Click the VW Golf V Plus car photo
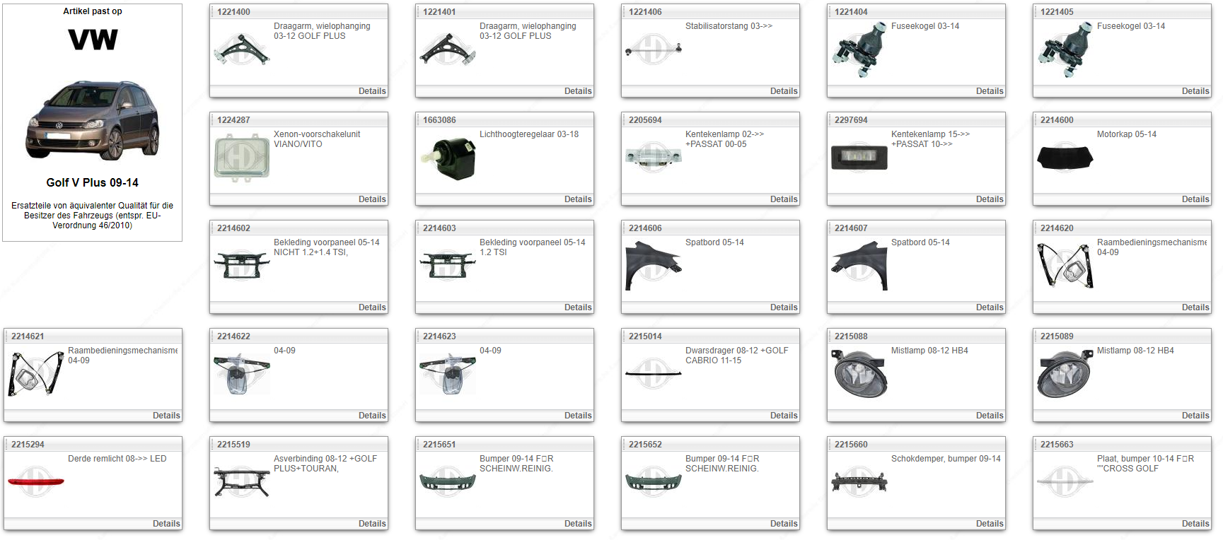 92,120
